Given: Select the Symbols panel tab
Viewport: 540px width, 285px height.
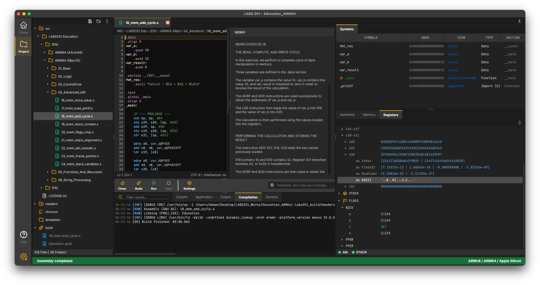Looking at the screenshot, I should tap(347, 29).
